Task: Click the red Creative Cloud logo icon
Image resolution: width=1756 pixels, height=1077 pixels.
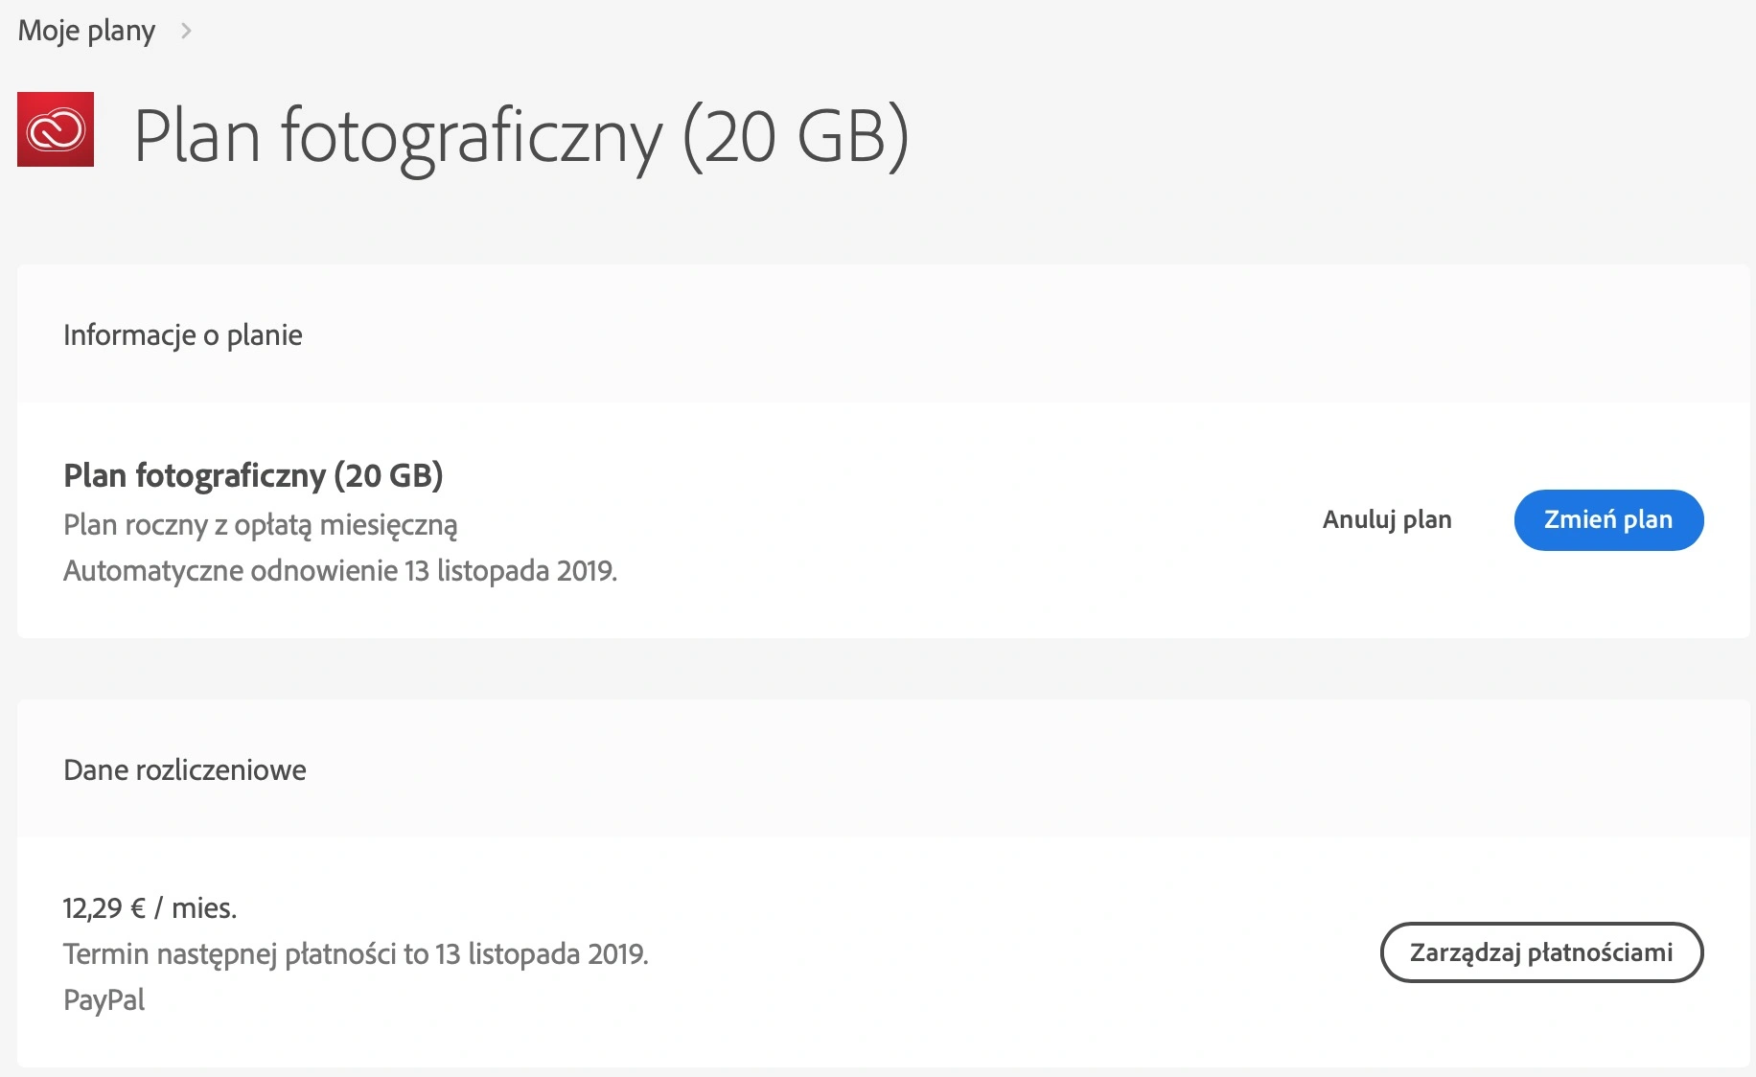Action: pyautogui.click(x=56, y=129)
